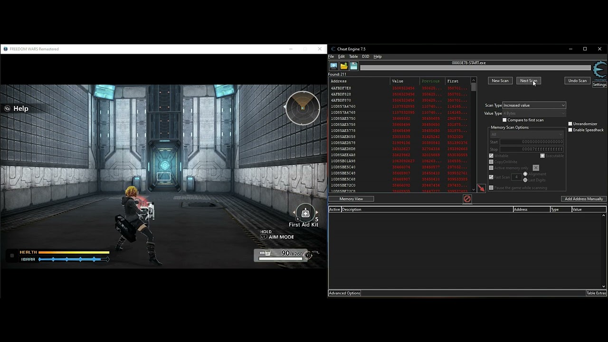Toggle Pause the game while scanning
608x342 pixels.
tap(491, 188)
